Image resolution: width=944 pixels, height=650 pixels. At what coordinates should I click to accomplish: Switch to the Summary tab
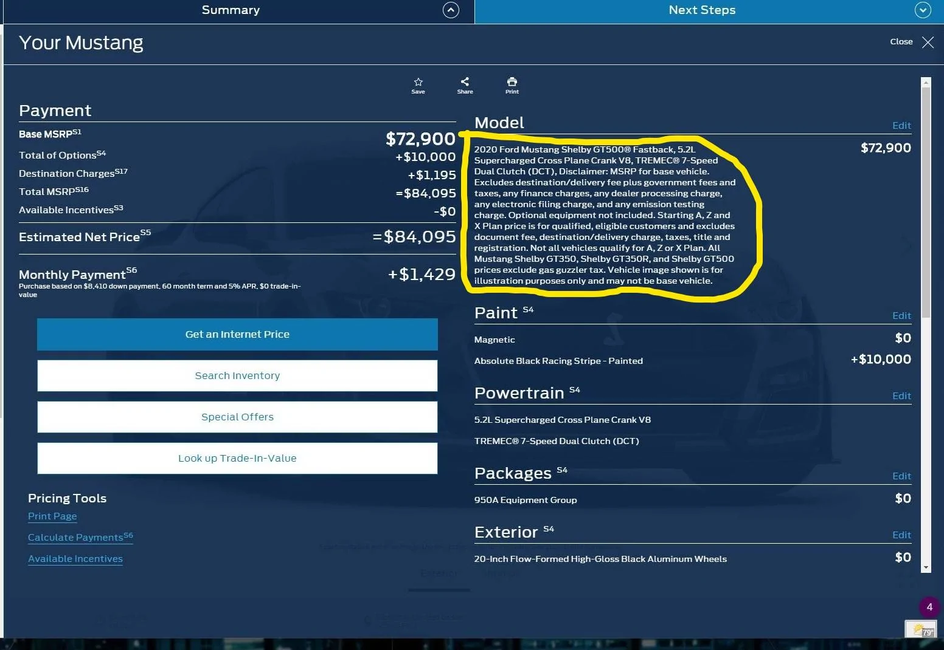(x=231, y=10)
